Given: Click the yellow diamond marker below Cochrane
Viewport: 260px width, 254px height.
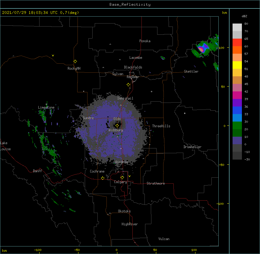Looking at the screenshot, I should 103,178.
